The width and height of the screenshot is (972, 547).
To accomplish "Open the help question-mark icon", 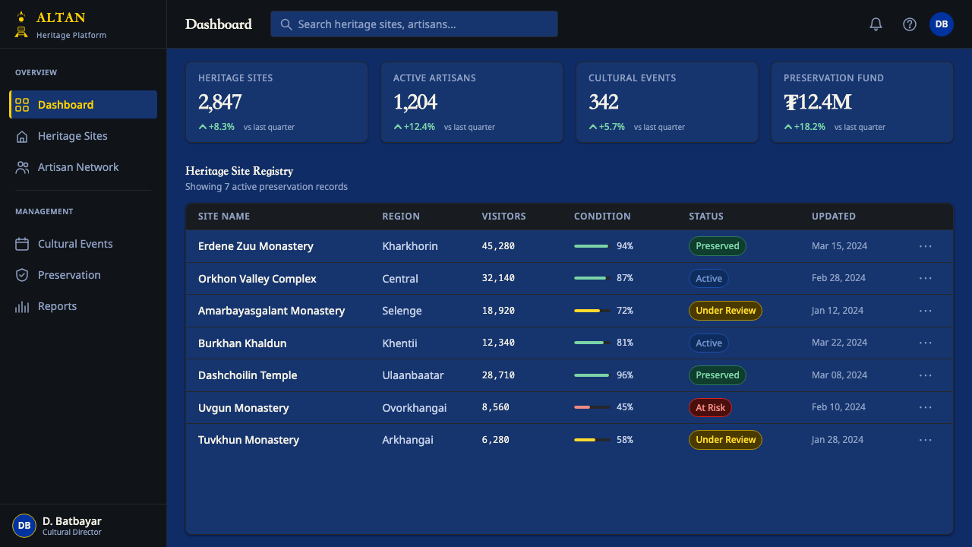I will pos(910,24).
